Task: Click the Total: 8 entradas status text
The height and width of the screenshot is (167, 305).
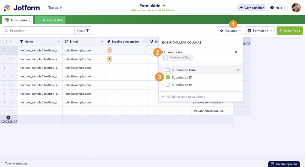Action: [x=16, y=163]
